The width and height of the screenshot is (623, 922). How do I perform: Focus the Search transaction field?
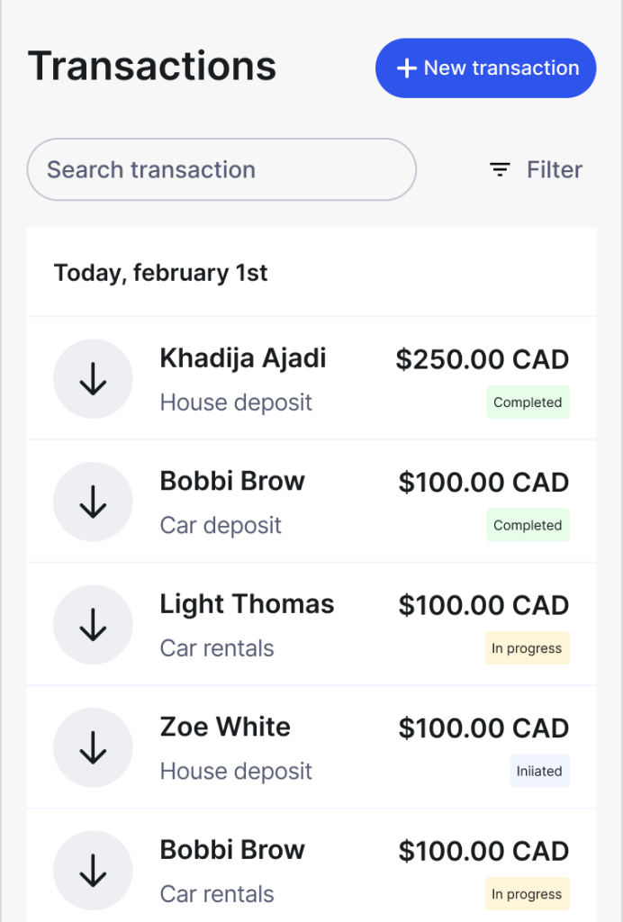(x=221, y=169)
